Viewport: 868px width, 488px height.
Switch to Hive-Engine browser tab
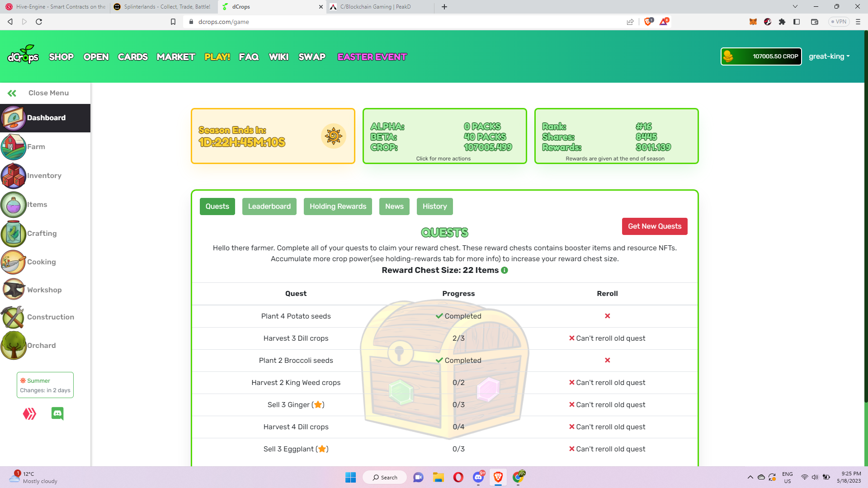[x=55, y=7]
